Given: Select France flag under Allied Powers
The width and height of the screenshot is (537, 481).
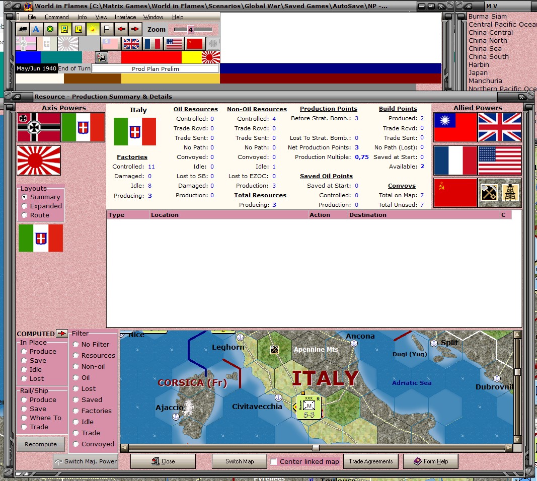Looking at the screenshot, I should (455, 160).
